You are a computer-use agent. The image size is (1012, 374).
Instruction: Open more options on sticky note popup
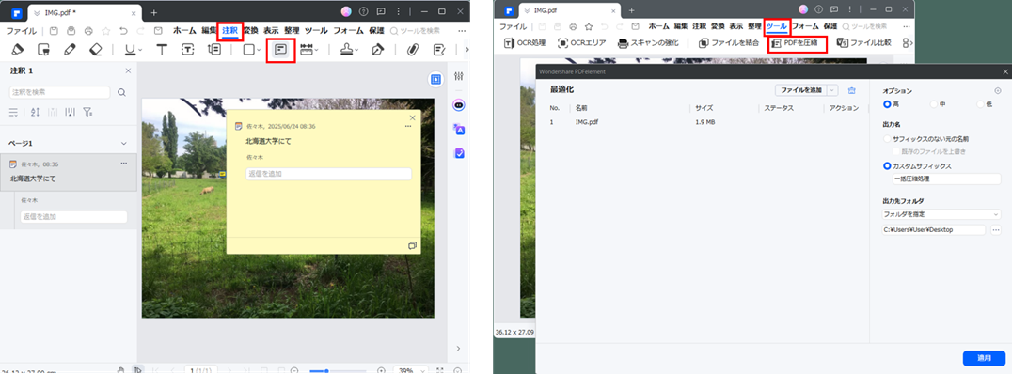(408, 126)
